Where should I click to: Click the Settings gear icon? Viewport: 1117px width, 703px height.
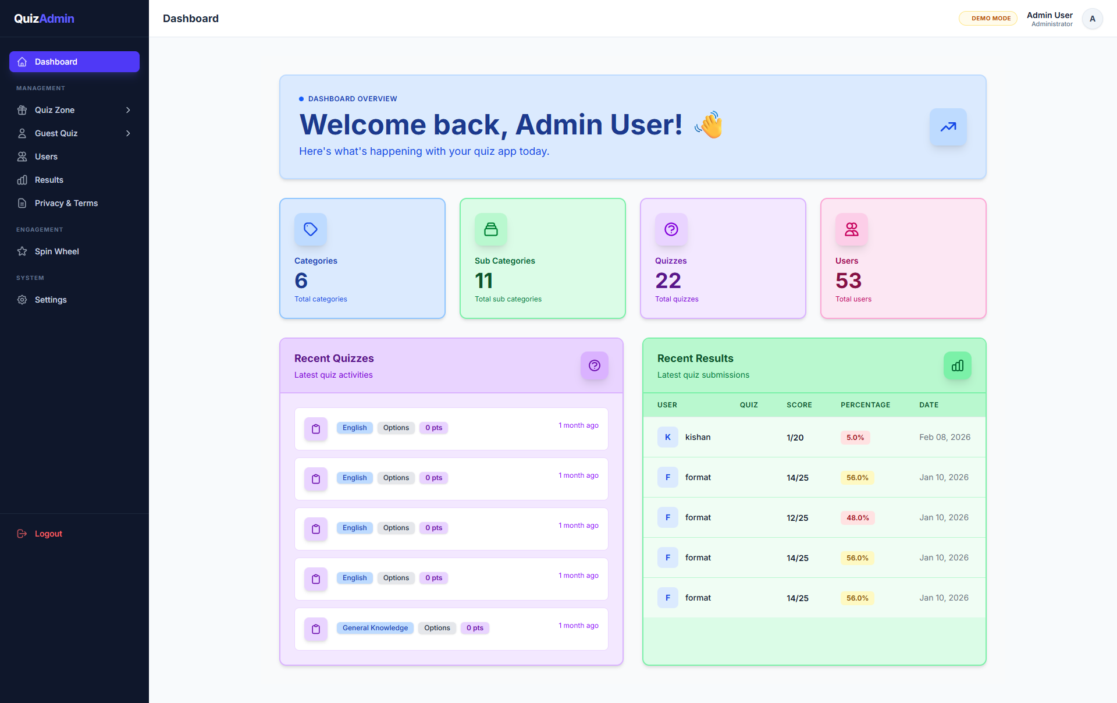point(22,300)
